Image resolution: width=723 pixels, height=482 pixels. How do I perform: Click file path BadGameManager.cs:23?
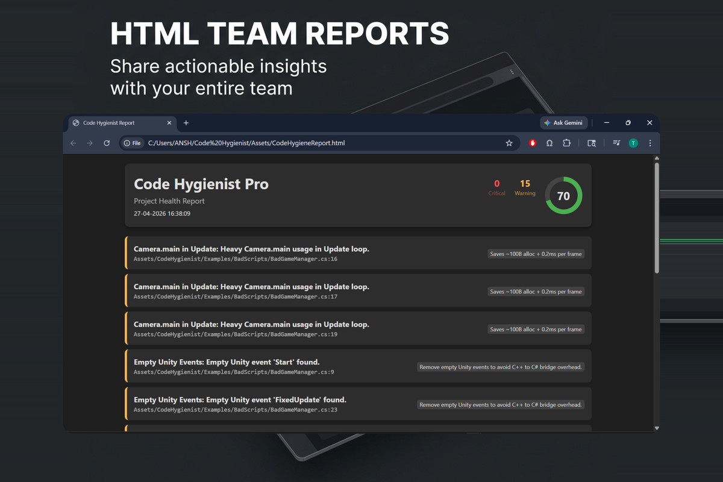pyautogui.click(x=236, y=410)
